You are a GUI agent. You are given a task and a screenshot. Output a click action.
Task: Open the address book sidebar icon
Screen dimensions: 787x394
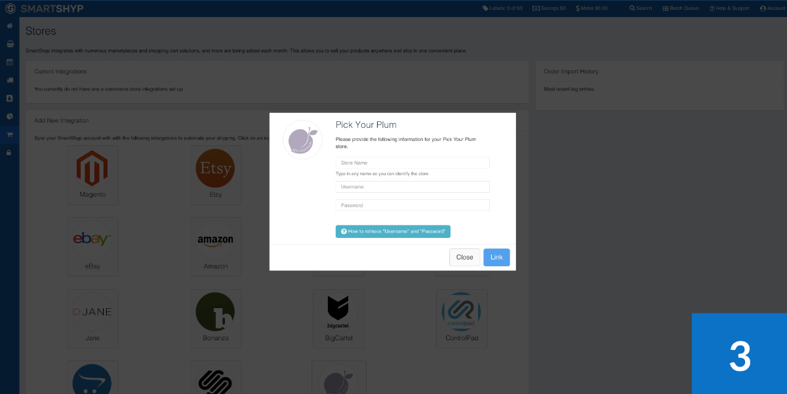(10, 98)
